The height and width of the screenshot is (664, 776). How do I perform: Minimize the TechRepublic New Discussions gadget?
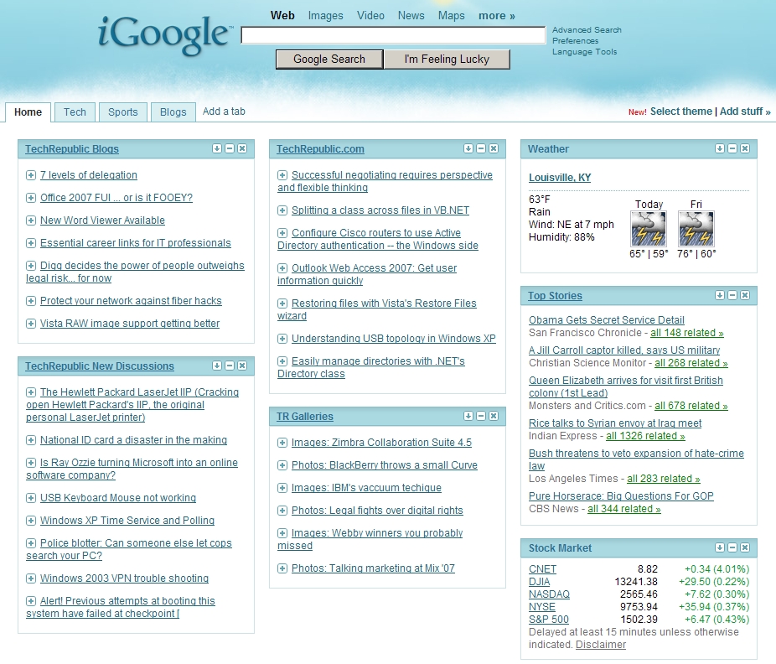point(230,366)
